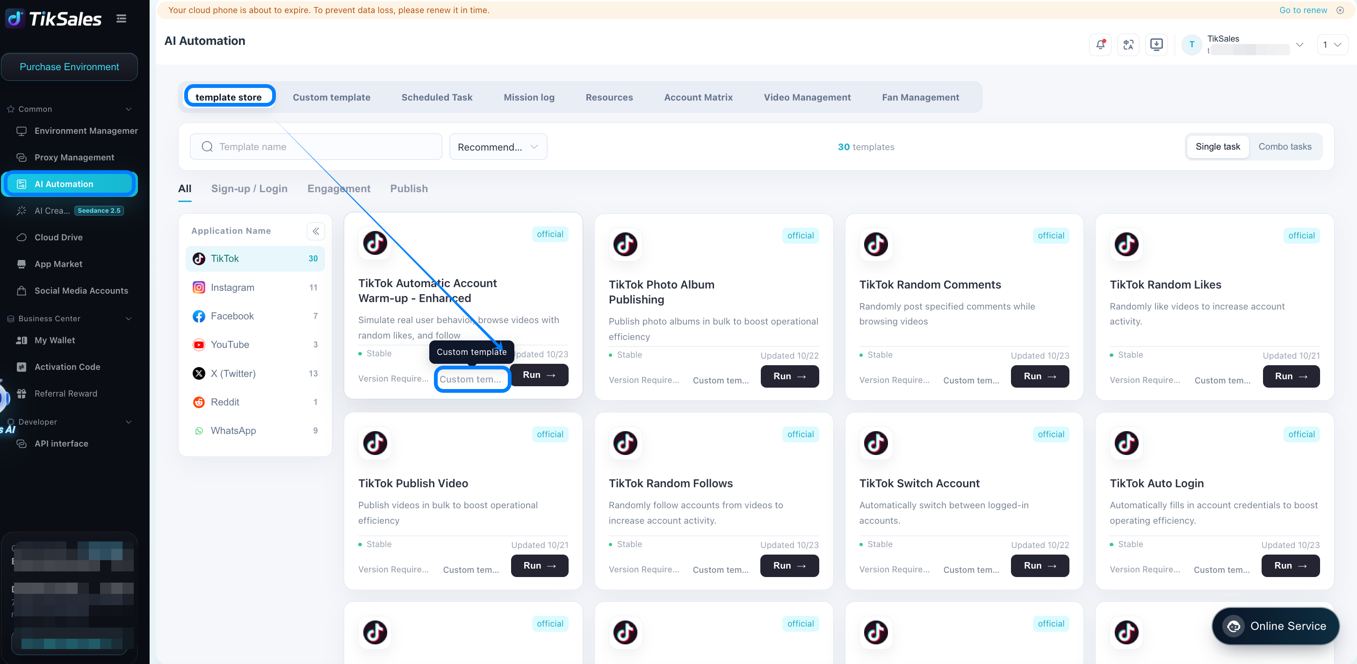1357x664 pixels.
Task: Switch to Combo tasks mode
Action: [1285, 146]
